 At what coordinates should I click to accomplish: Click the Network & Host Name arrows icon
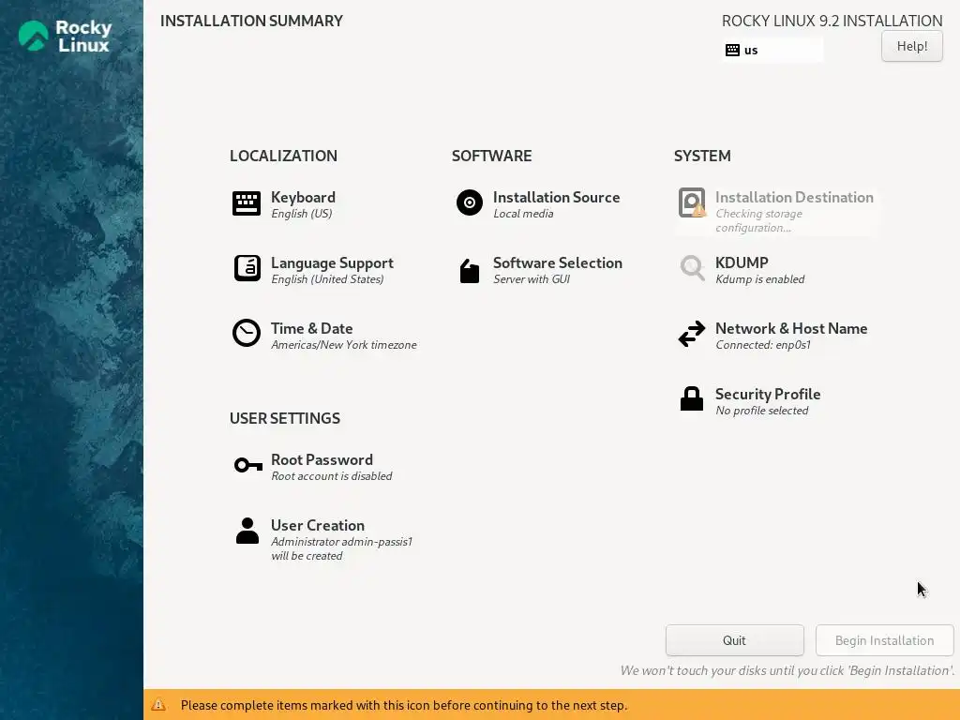point(692,335)
